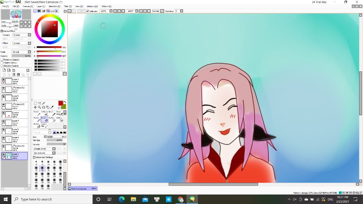Select the lasso selection tool

(39, 103)
